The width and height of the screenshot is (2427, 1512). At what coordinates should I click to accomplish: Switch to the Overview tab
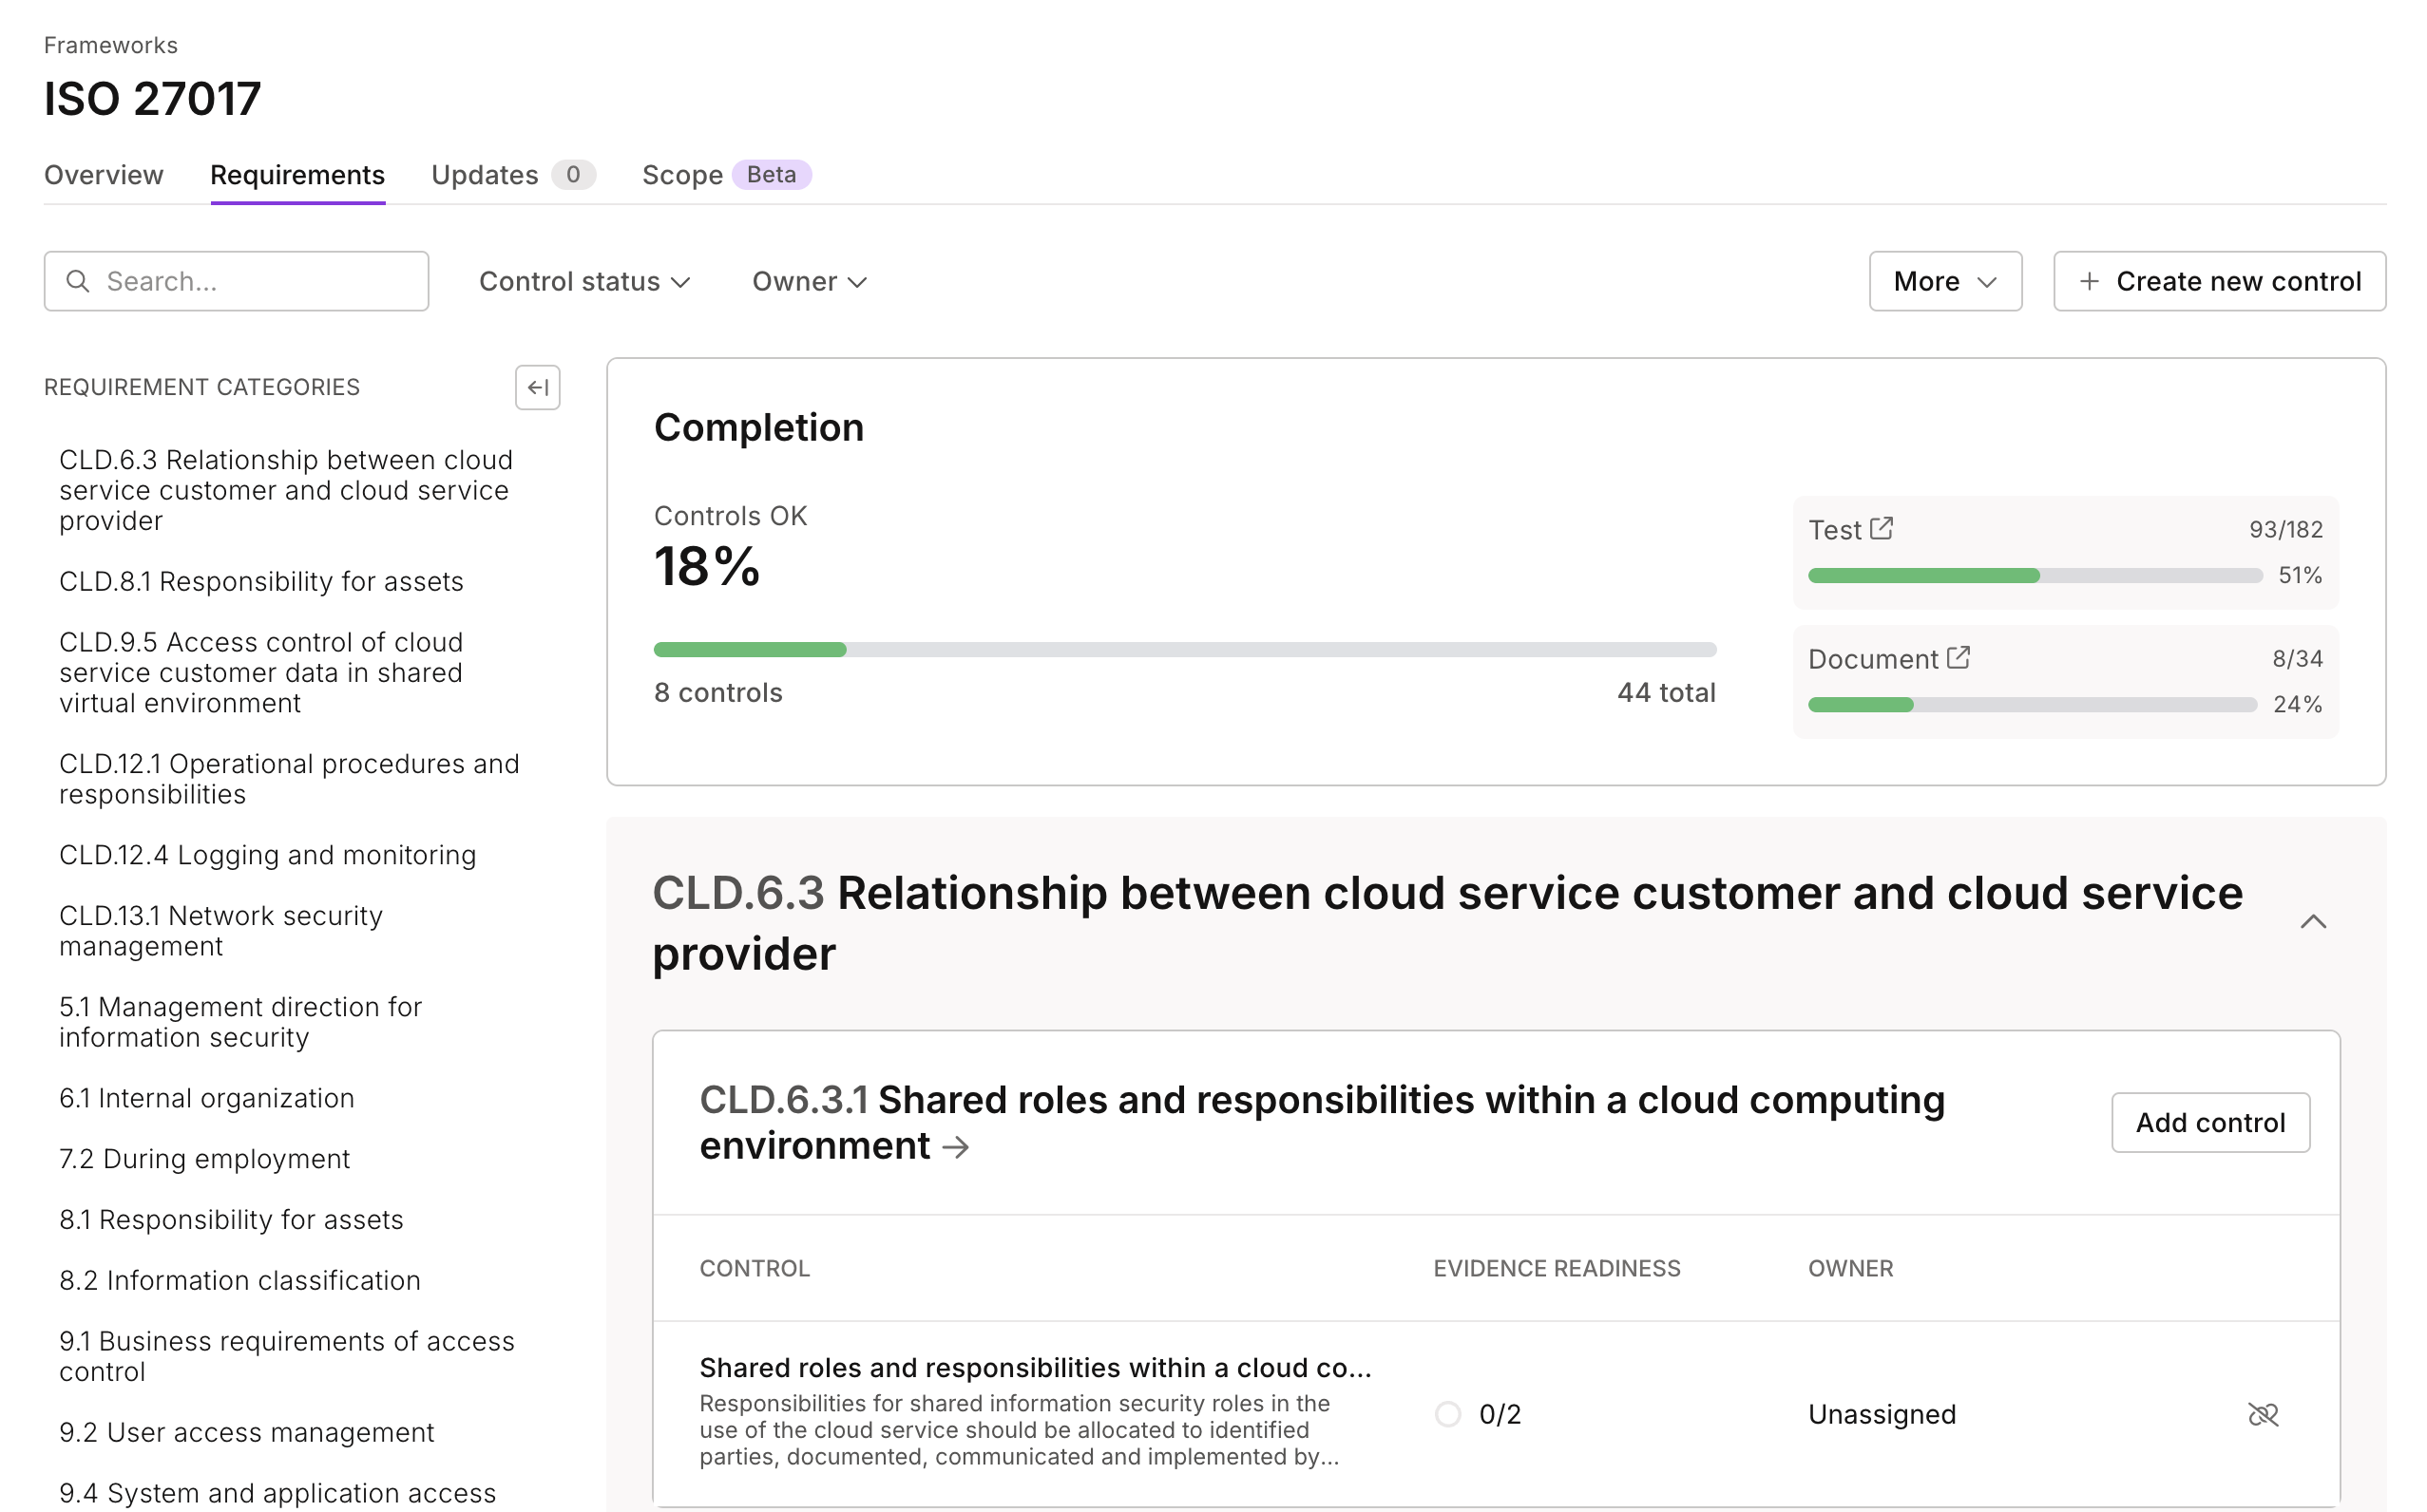pyautogui.click(x=104, y=175)
